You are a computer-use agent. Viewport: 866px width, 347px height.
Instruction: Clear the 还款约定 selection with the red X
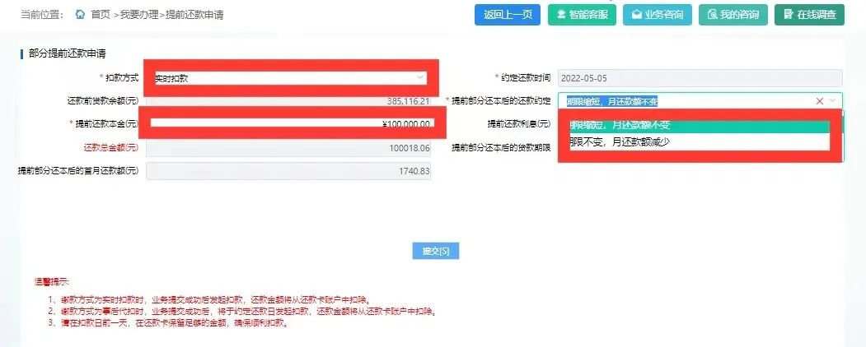pyautogui.click(x=820, y=101)
